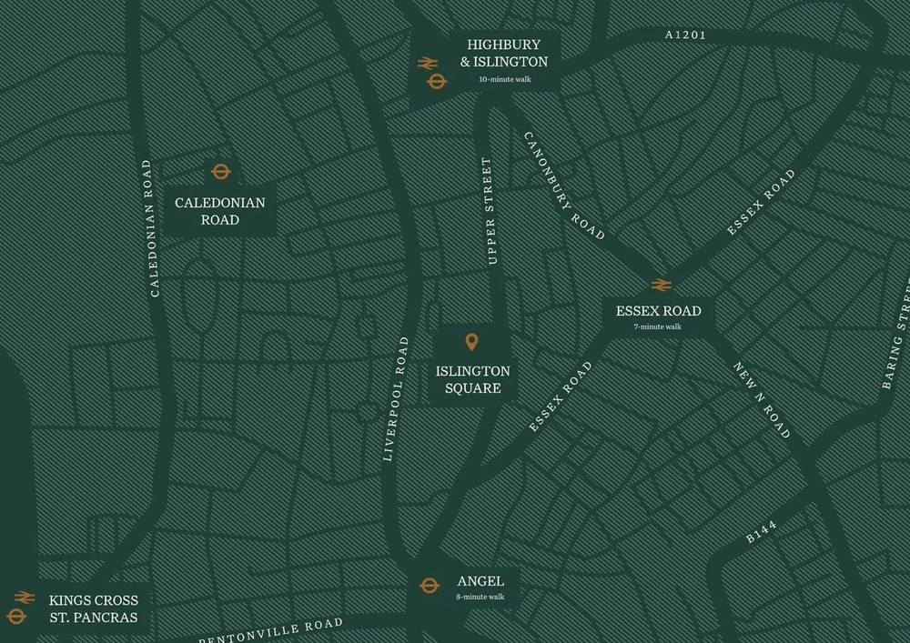Toggle the Essex Road station label

click(657, 311)
